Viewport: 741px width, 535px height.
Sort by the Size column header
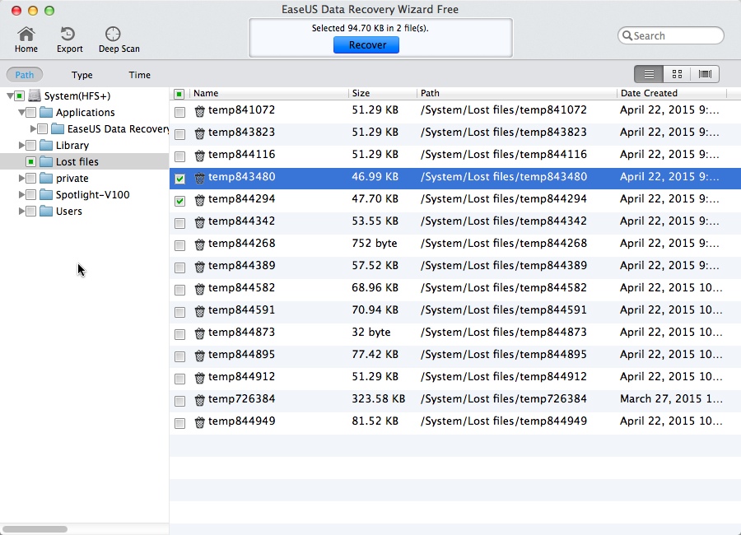[382, 93]
